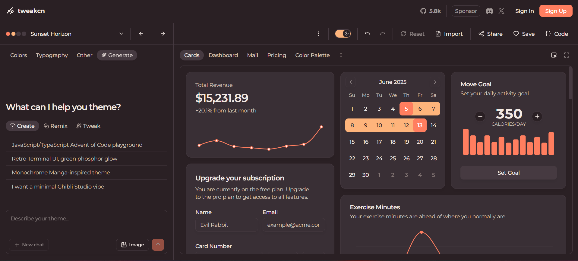Click the Email input field
578x261 pixels.
point(294,225)
